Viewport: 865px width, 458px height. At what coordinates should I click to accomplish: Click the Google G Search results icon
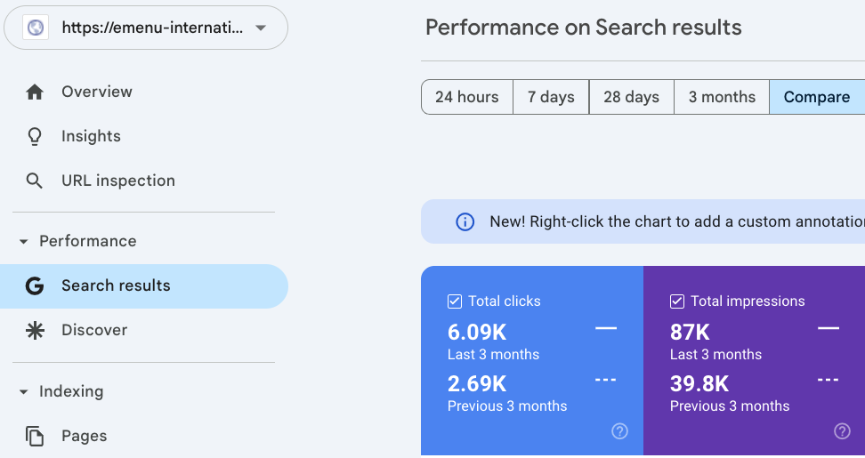click(35, 286)
